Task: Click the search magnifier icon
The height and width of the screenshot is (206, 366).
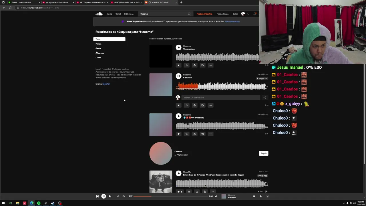Action: tap(189, 14)
